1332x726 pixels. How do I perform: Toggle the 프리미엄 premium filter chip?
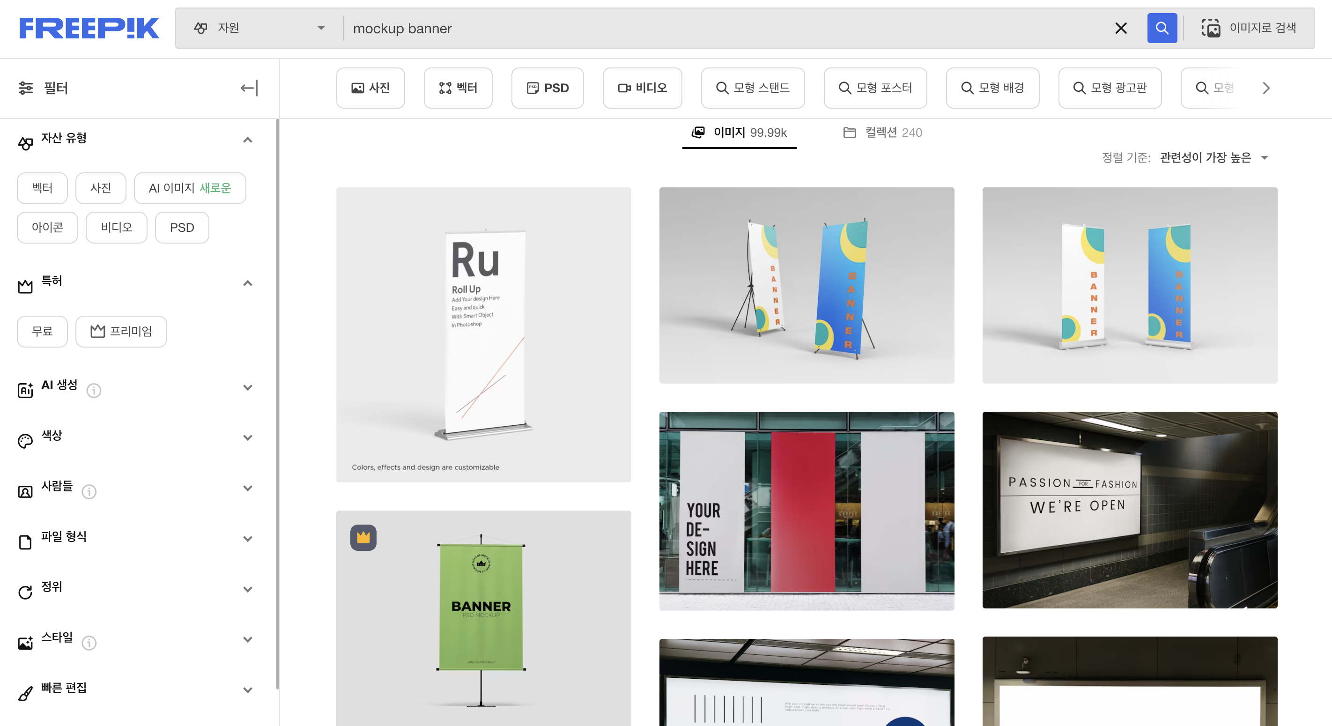121,331
